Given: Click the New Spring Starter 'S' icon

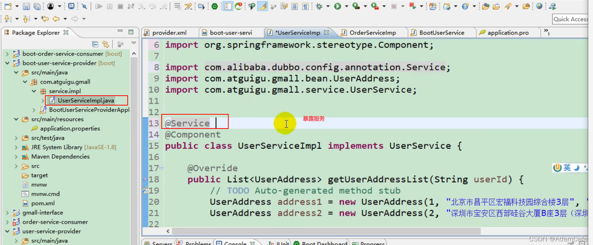Looking at the screenshot, I should tap(465, 6).
